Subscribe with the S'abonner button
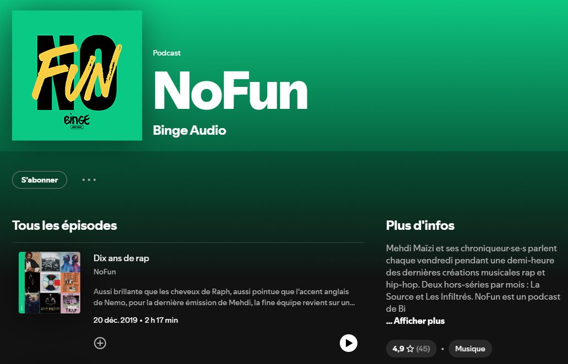This screenshot has width=568, height=364. 40,180
